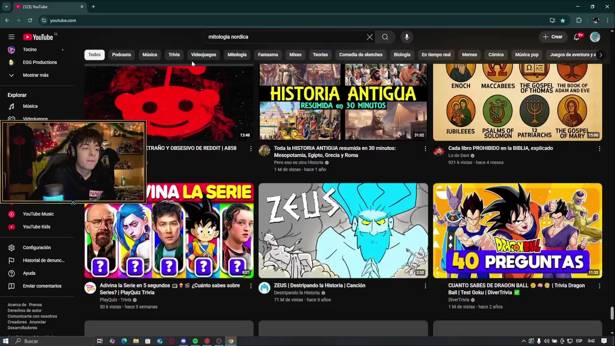Viewport: 615px width, 346px height.
Task: Go to the YouTube home logo
Action: [38, 37]
